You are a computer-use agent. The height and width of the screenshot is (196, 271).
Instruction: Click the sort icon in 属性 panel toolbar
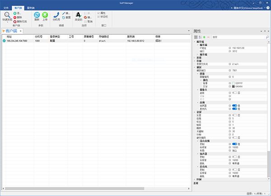tap(200, 37)
